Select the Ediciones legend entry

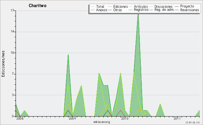pos(120,6)
